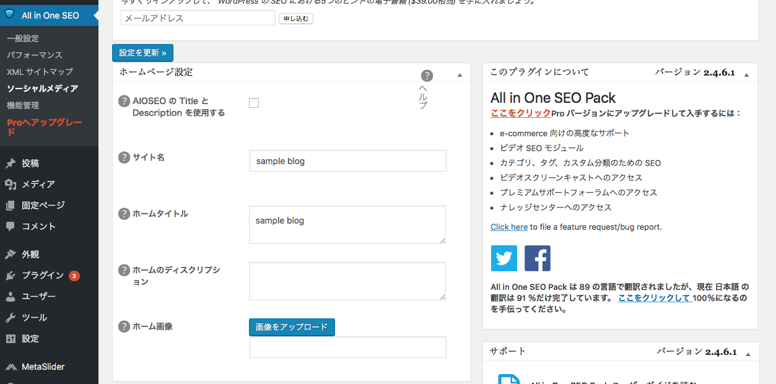Click the ホームタイトル text area
The height and width of the screenshot is (384, 776).
347,225
